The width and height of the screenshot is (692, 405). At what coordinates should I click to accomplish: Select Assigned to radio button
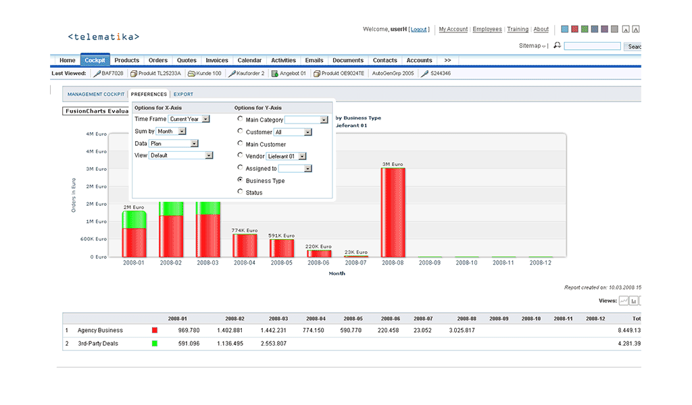tap(240, 168)
